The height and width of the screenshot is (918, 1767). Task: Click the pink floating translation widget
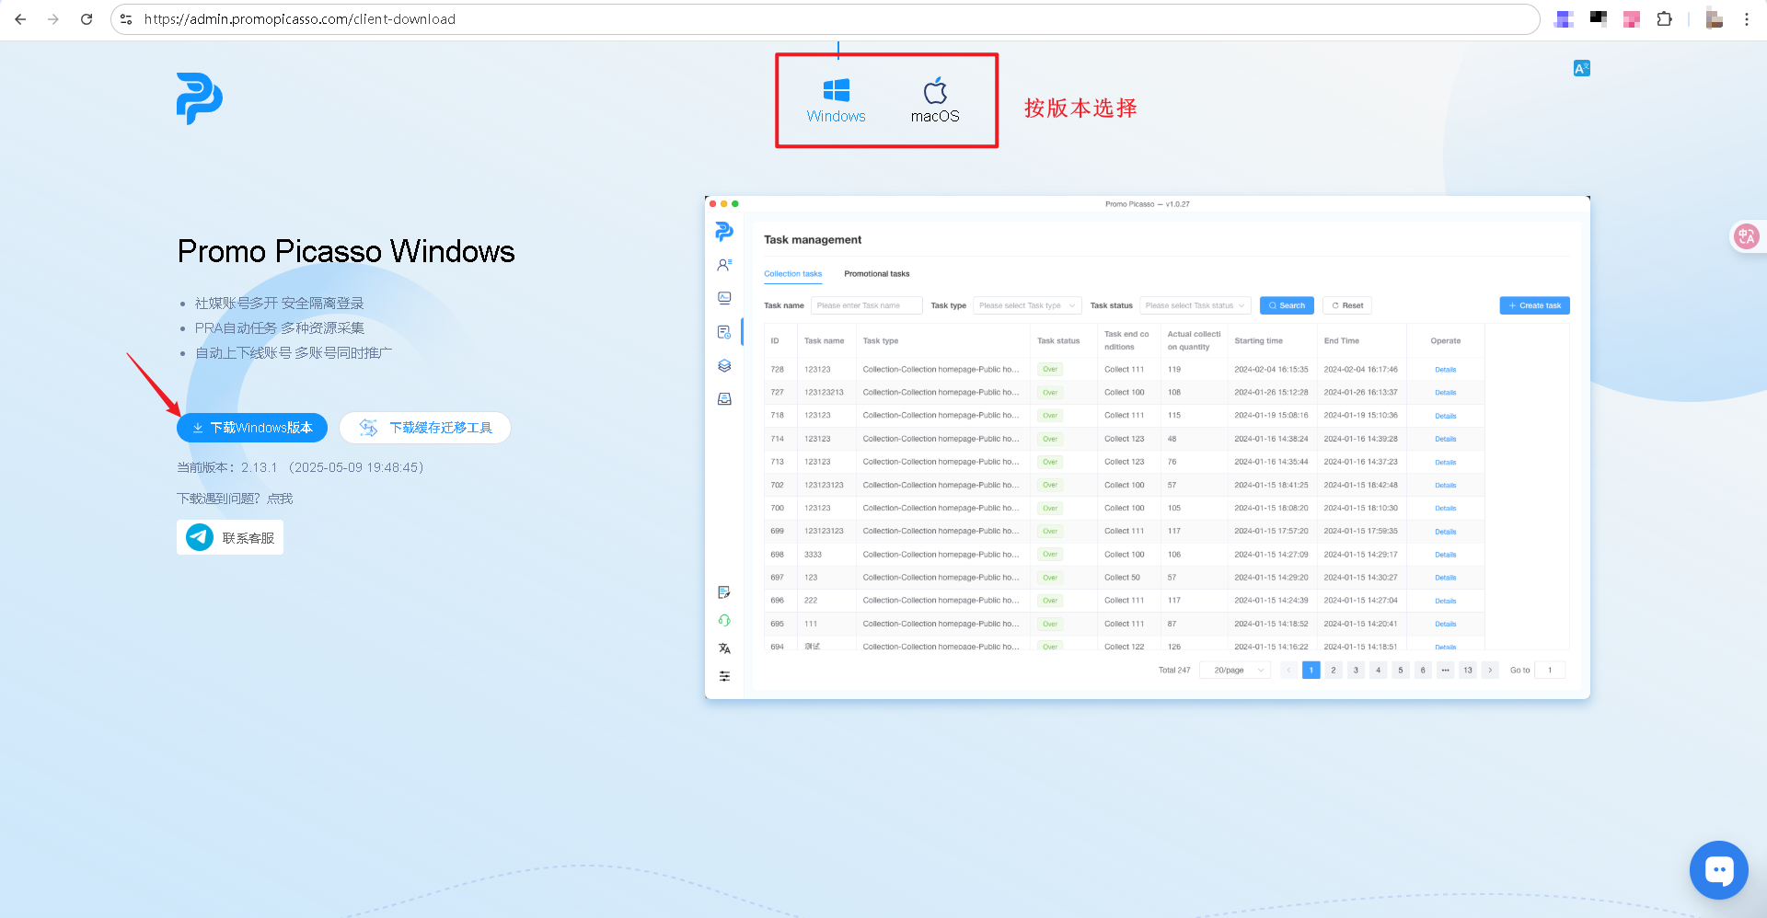click(1745, 236)
